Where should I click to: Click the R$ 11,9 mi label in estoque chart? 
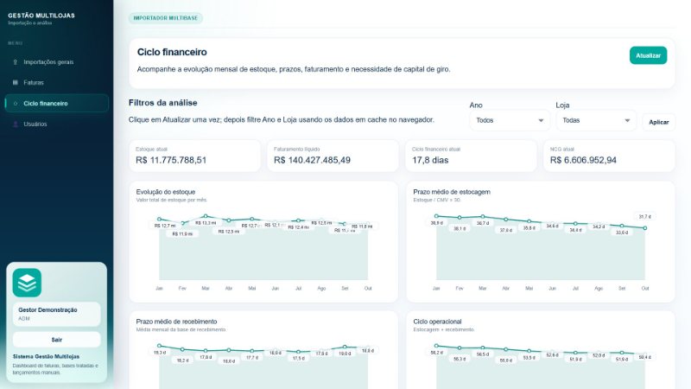coord(182,233)
